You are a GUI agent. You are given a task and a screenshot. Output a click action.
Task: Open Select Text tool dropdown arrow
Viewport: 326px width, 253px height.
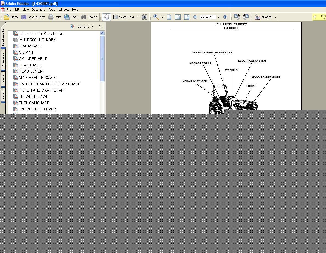pos(138,17)
